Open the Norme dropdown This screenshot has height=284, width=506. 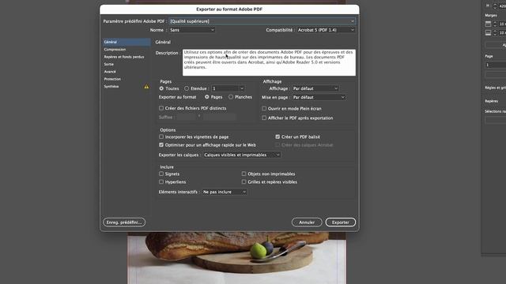[x=192, y=30]
